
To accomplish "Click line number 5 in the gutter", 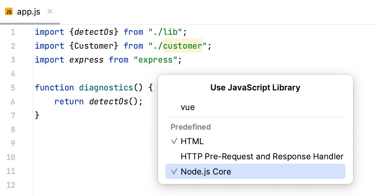I will 13,88.
